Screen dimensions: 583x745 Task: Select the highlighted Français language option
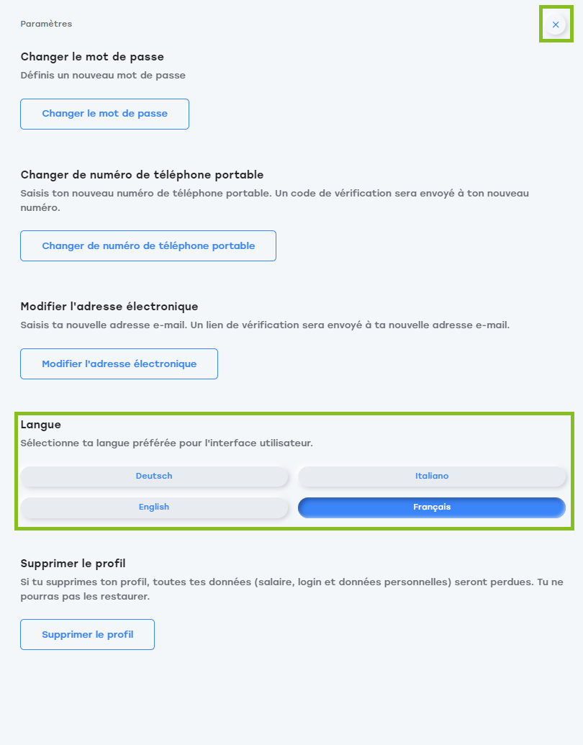point(432,507)
